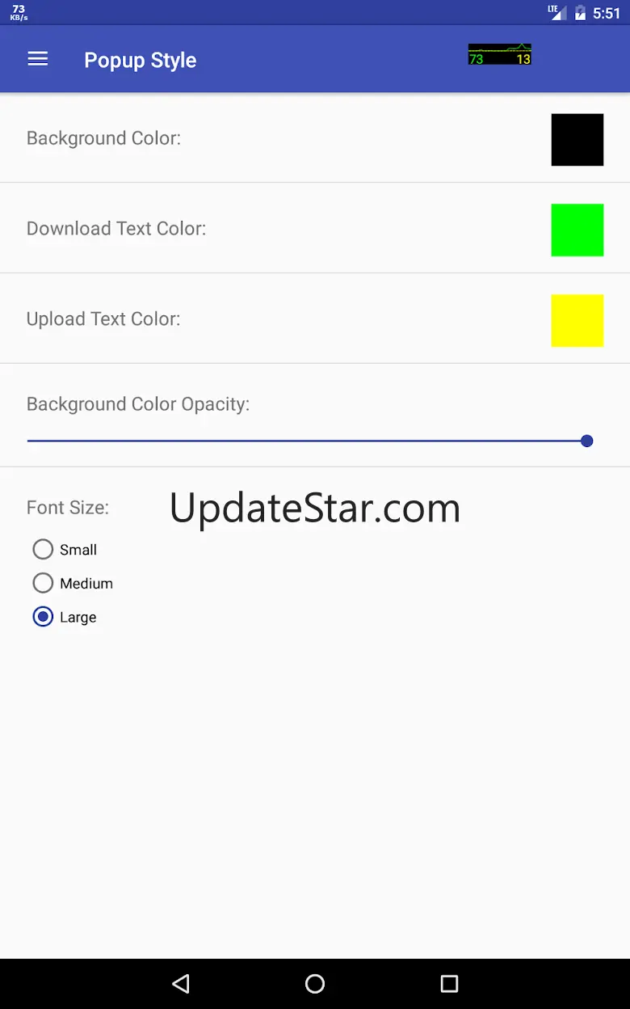630x1009 pixels.
Task: Tap the 73 KB/s status bar indicator
Action: pyautogui.click(x=19, y=12)
